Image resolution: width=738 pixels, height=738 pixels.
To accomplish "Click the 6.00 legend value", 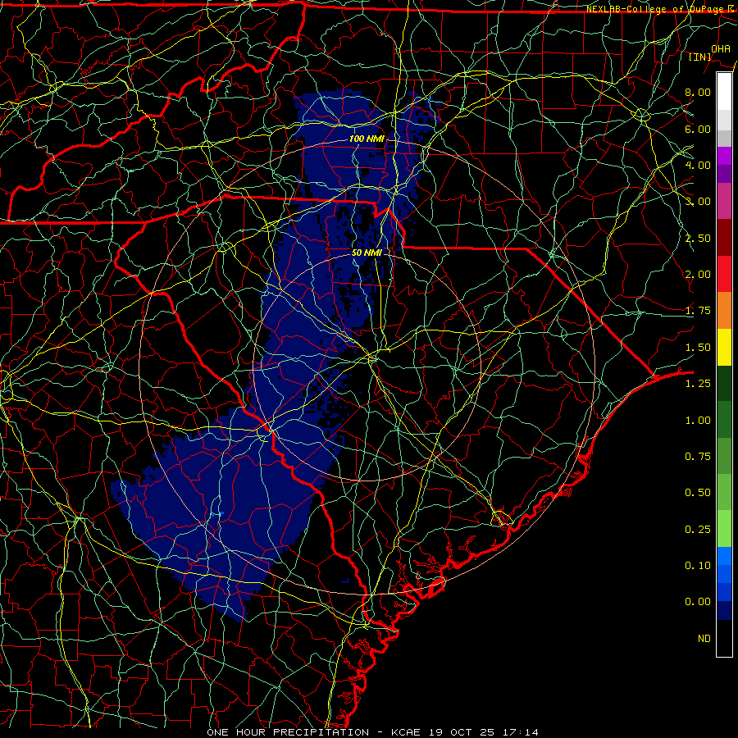I will pyautogui.click(x=698, y=129).
